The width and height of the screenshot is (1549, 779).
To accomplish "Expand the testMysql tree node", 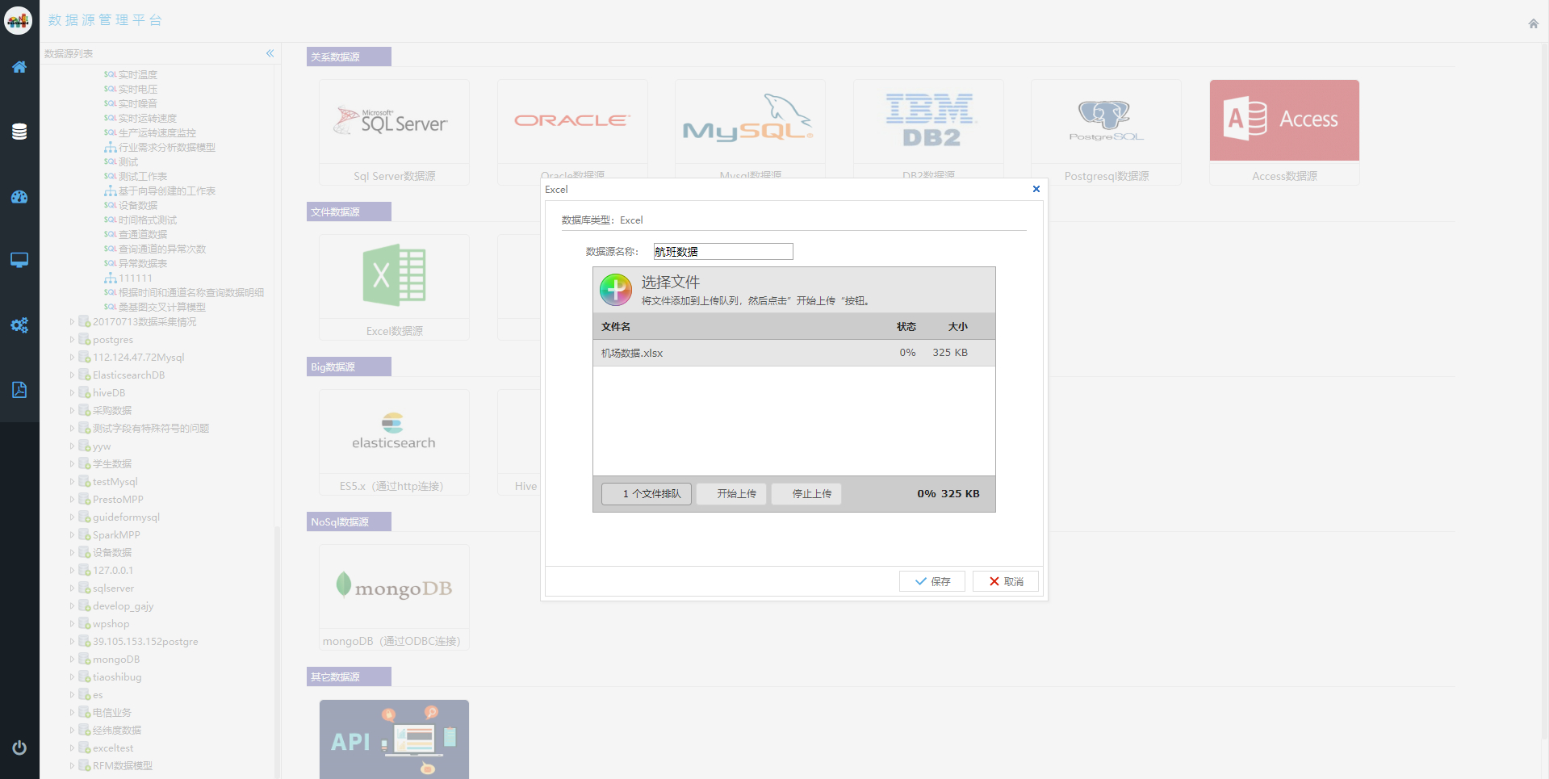I will pyautogui.click(x=72, y=482).
